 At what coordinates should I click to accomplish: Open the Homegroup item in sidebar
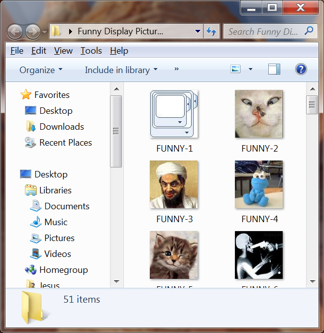tap(63, 270)
